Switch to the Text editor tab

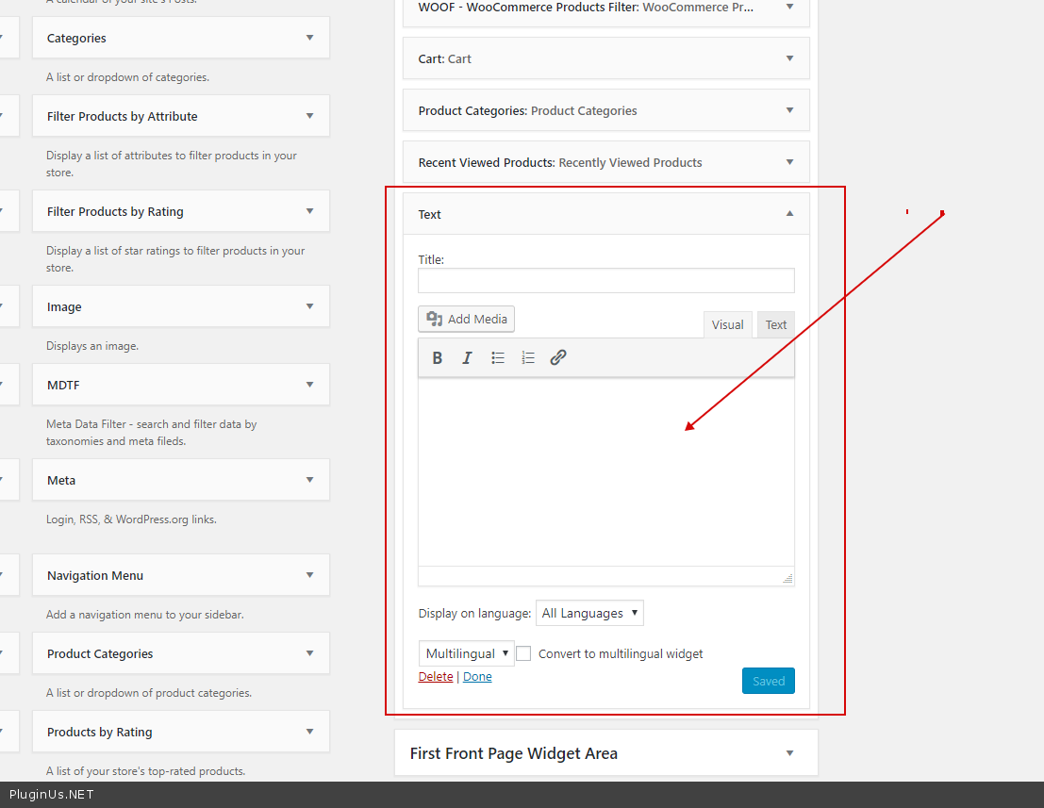click(775, 325)
